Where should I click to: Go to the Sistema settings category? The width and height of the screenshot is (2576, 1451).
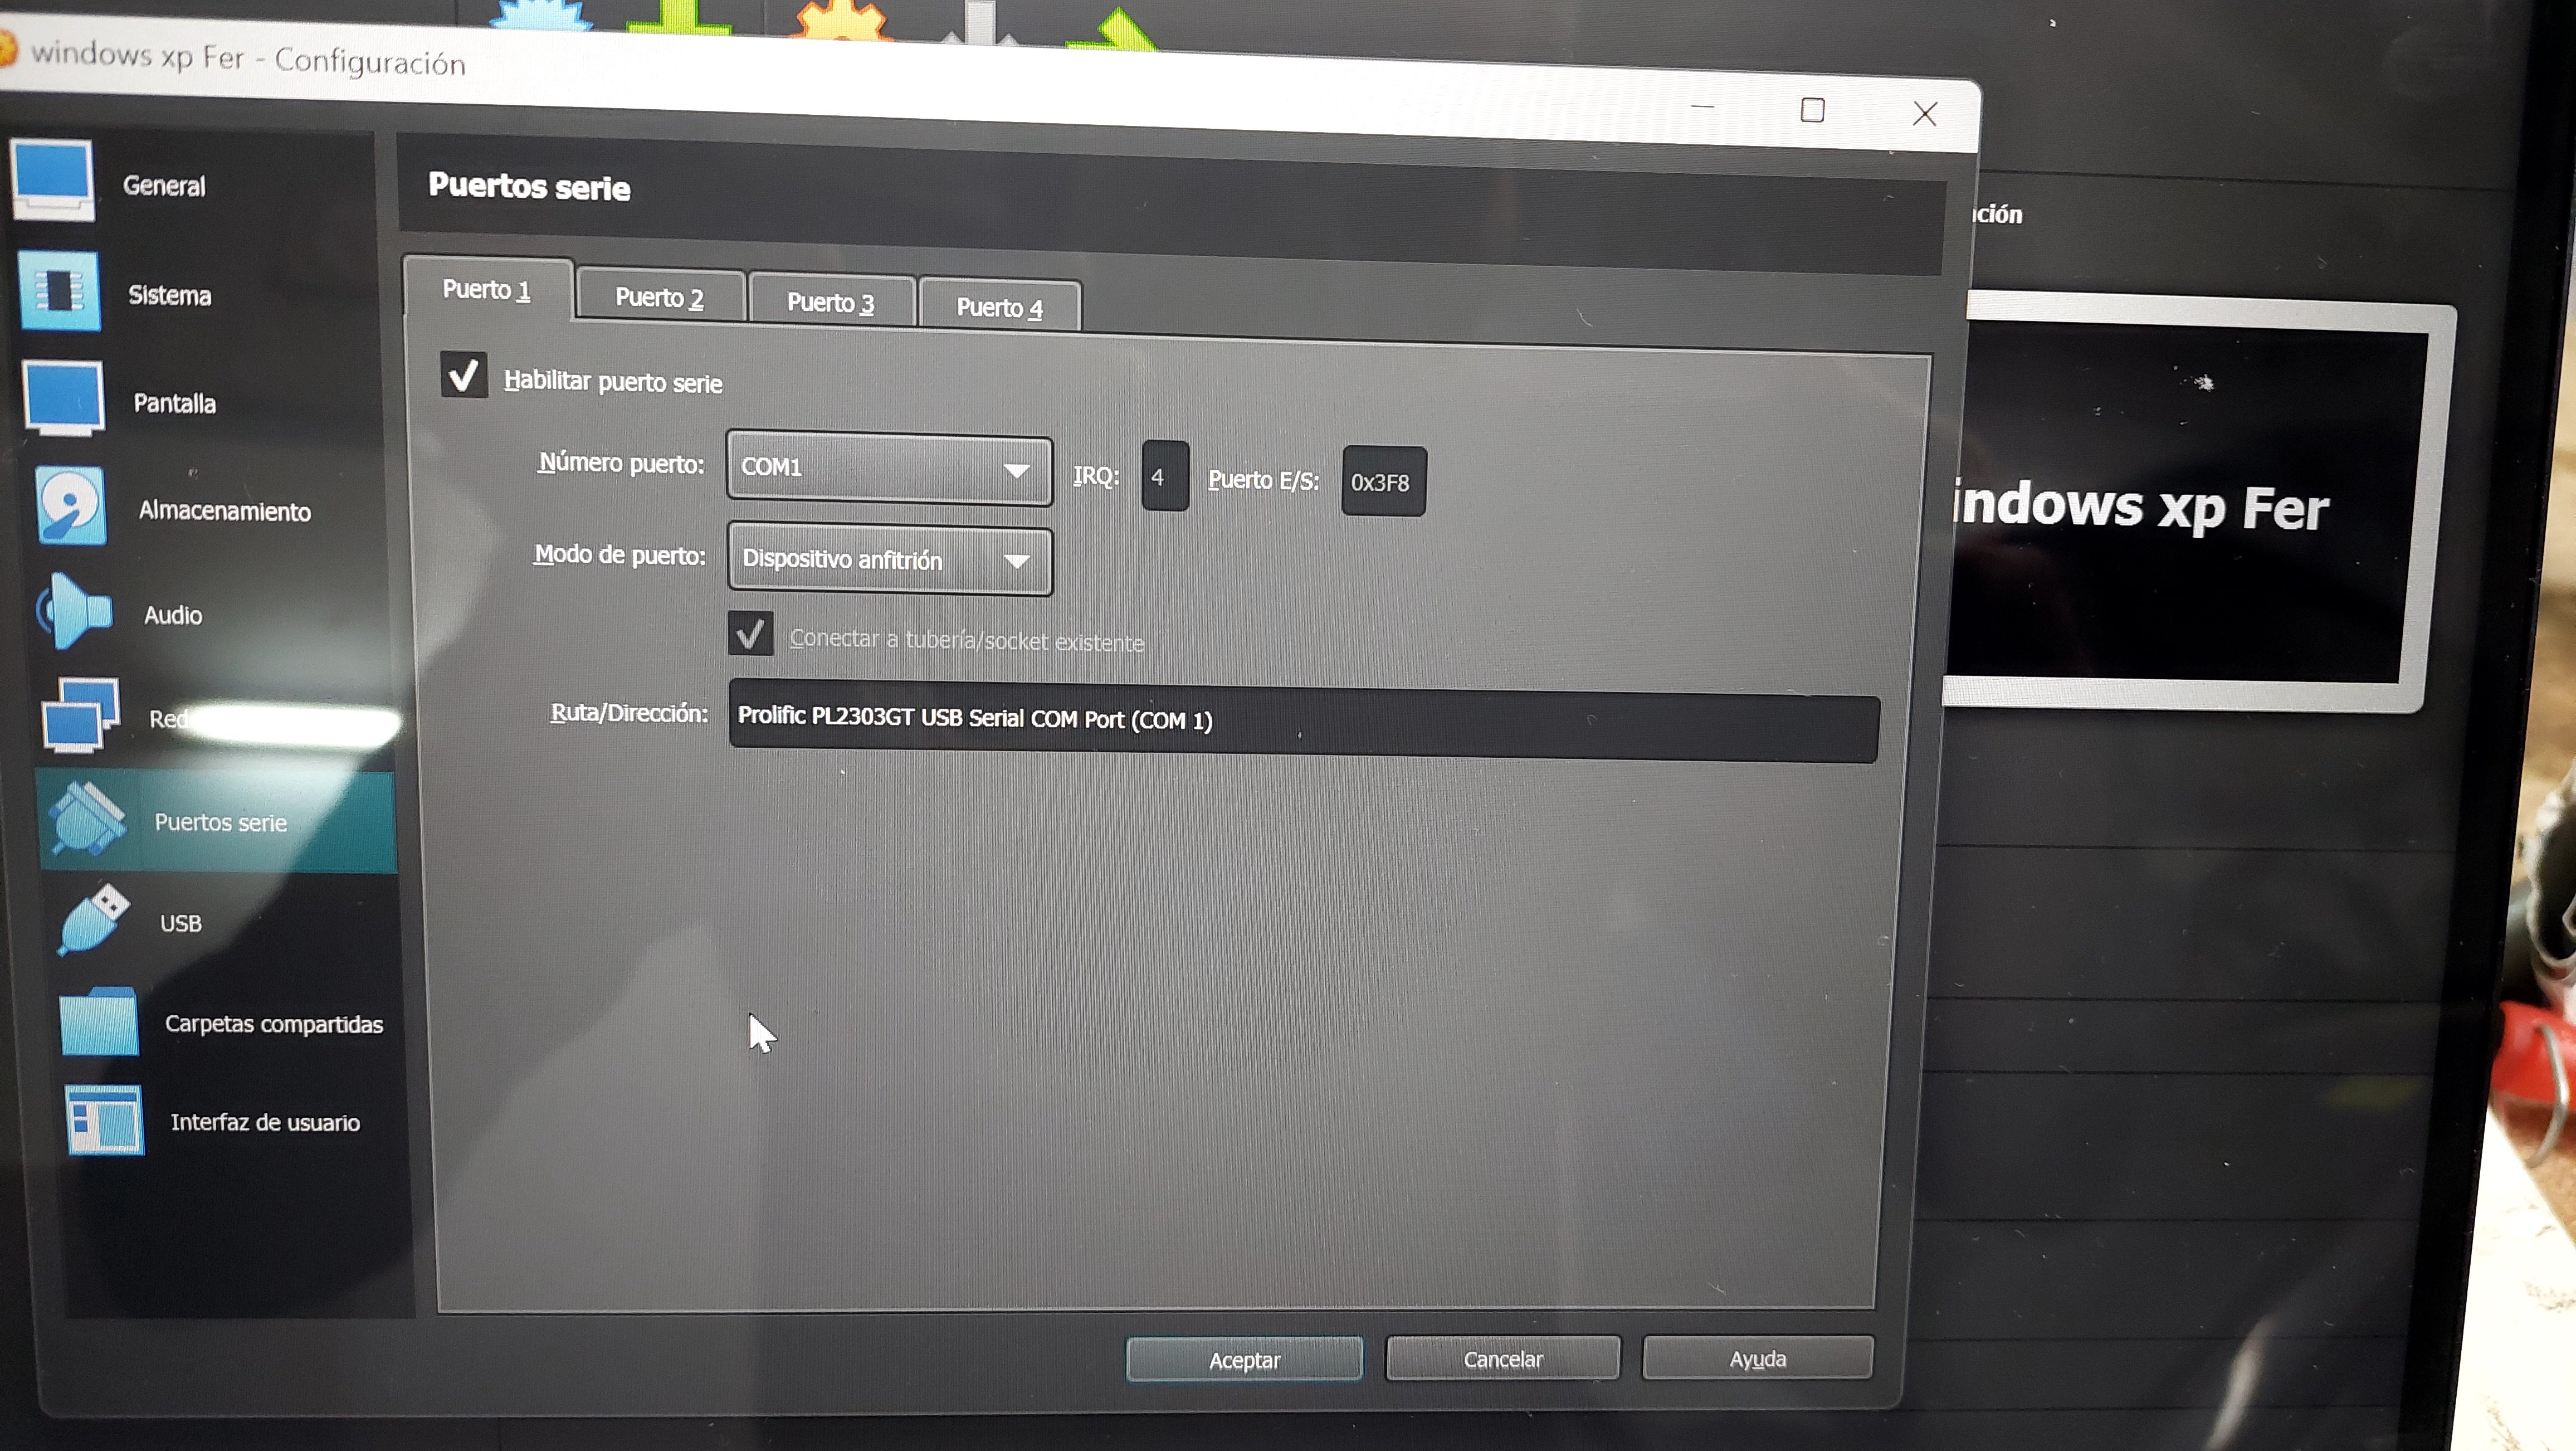170,296
